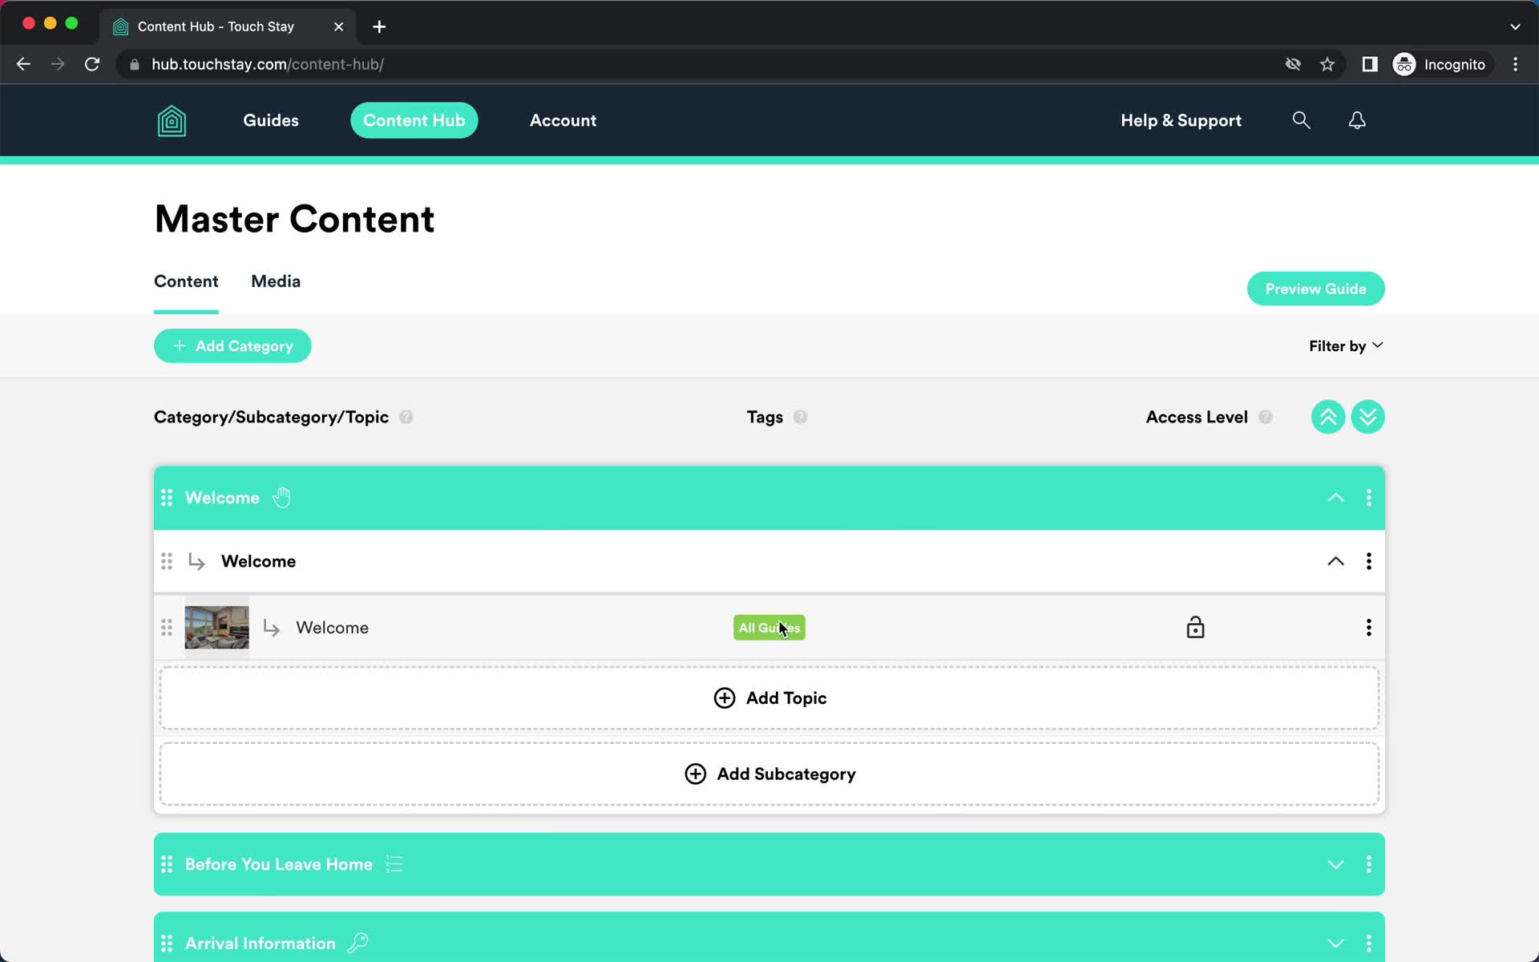Screen dimensions: 1539x962
Task: Open the Filter by dropdown
Action: (x=1346, y=346)
